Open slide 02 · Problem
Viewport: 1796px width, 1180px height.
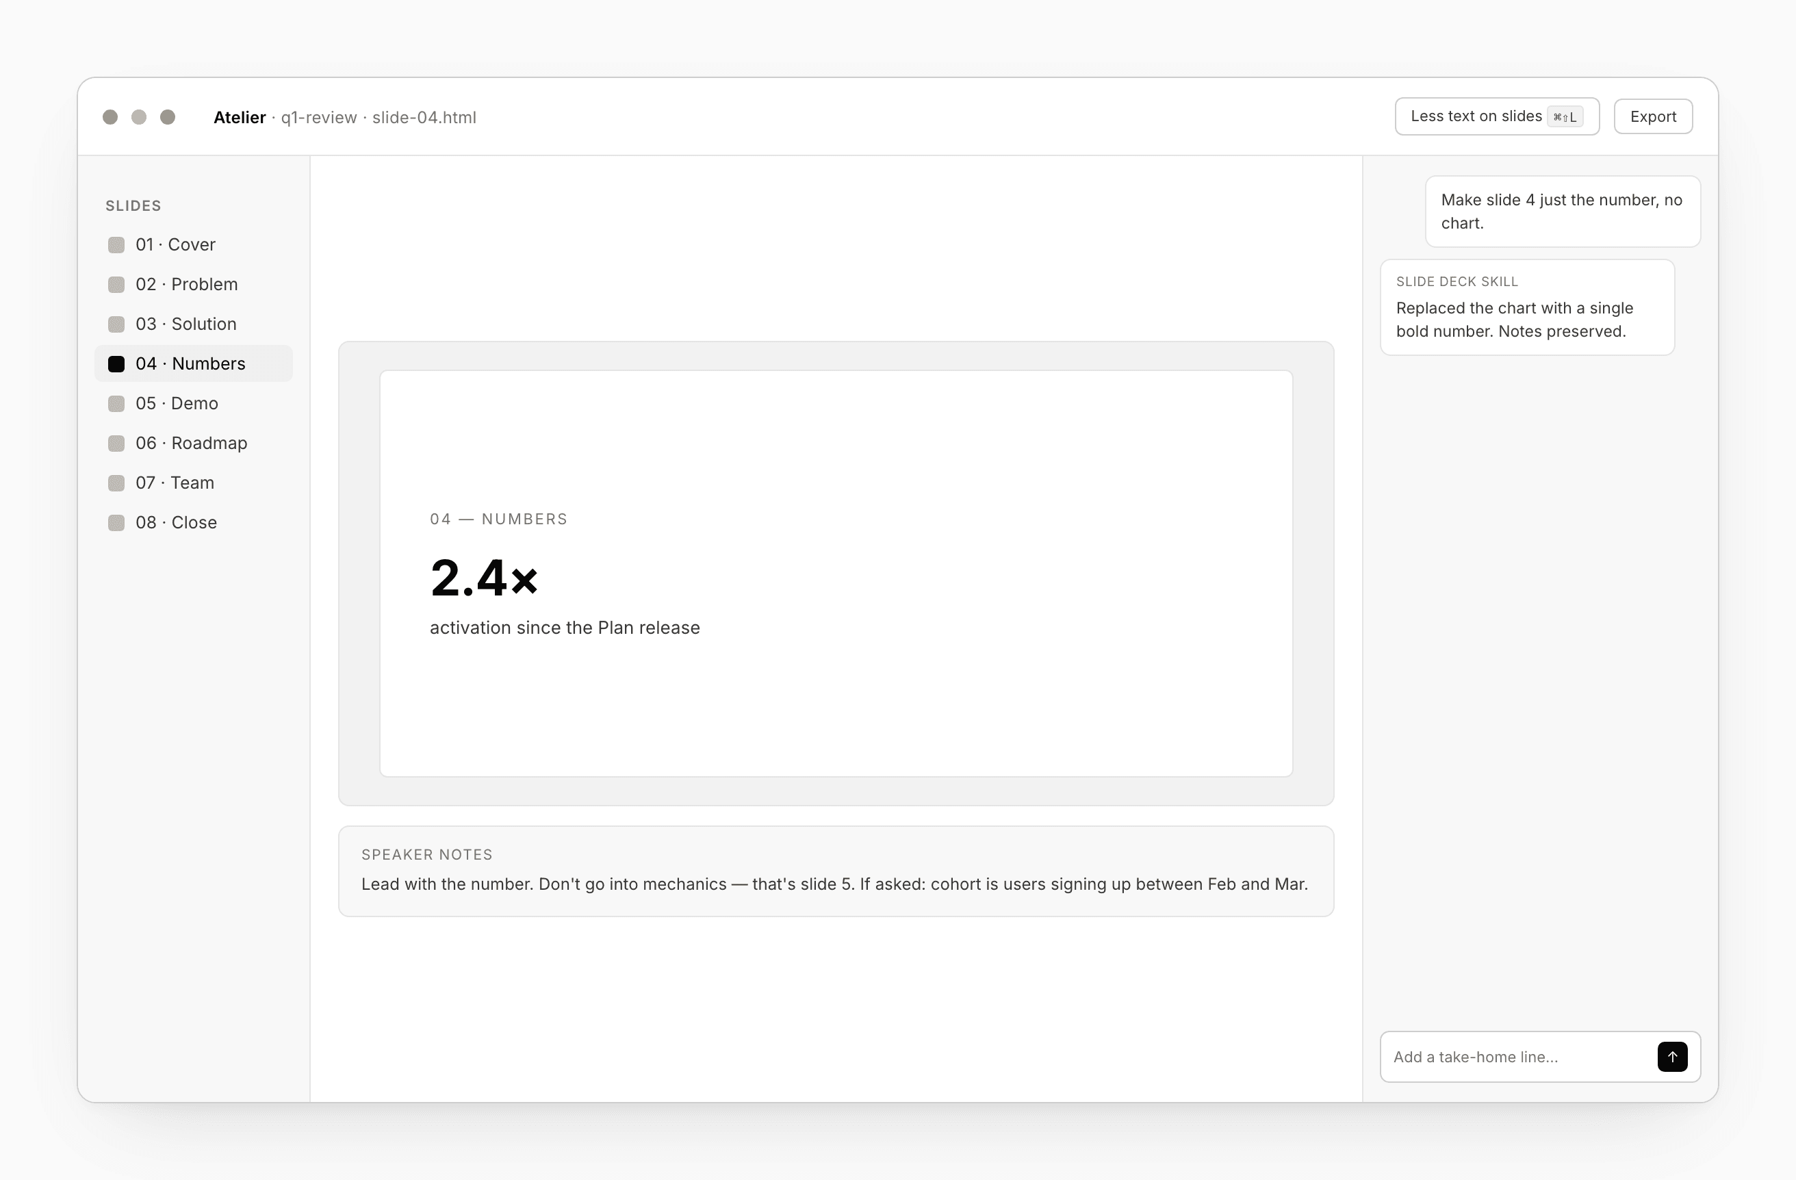coord(193,285)
